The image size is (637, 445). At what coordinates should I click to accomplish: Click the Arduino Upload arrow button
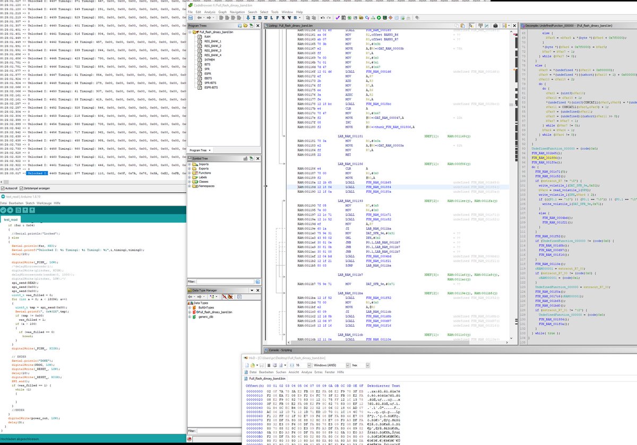pos(10,210)
